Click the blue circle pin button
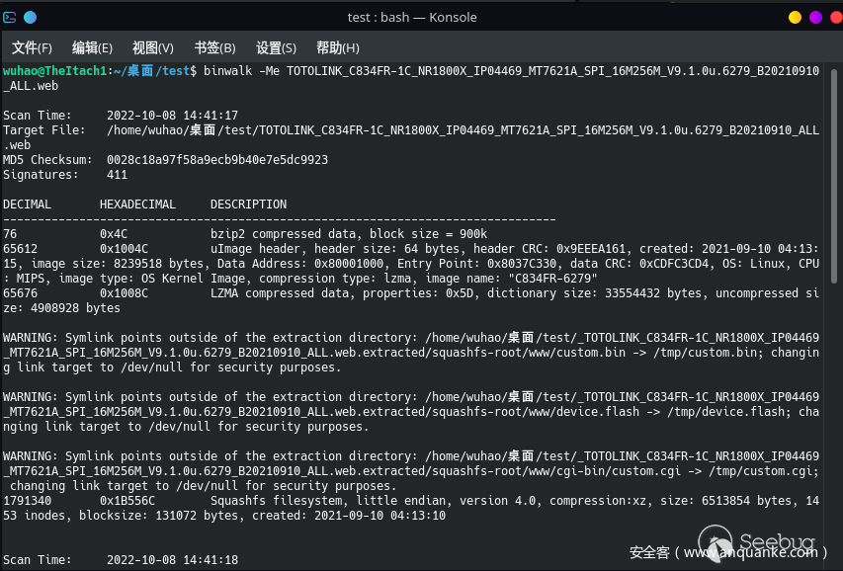This screenshot has height=571, width=843. coord(30,17)
